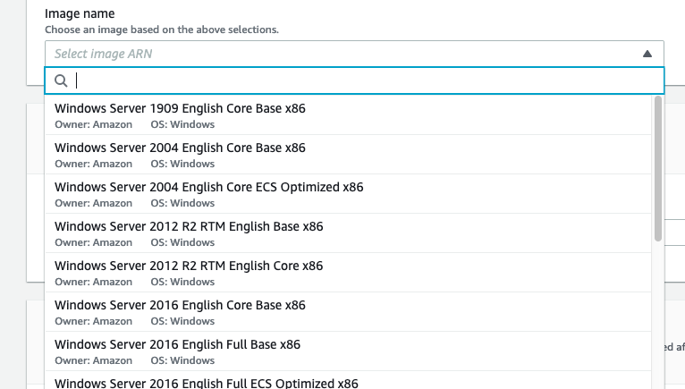Select Windows Server 2016 English Core Base x86

point(180,305)
